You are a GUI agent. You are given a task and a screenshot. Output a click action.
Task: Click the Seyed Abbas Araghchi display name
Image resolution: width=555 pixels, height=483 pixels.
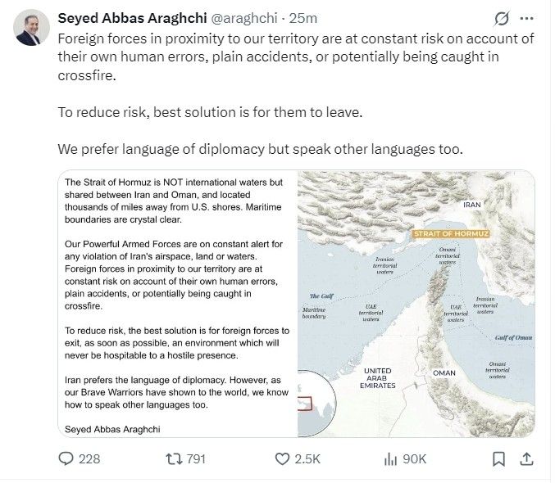click(132, 18)
